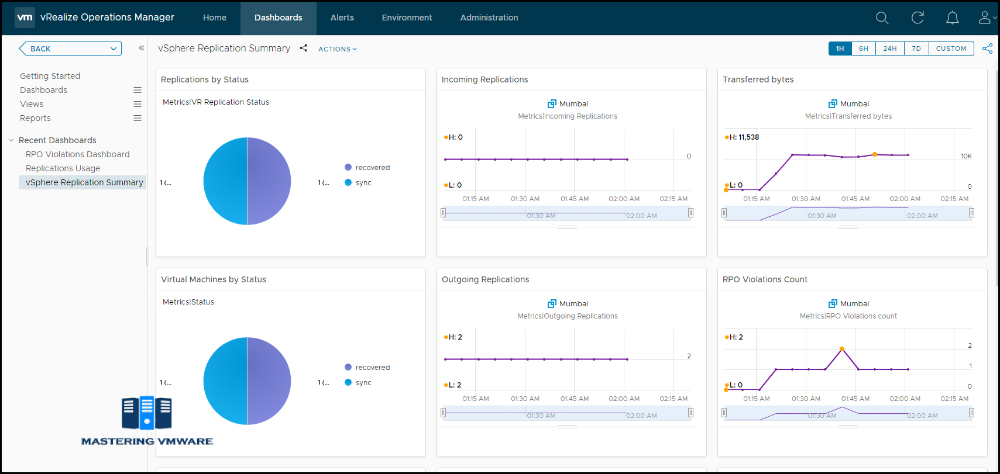Click the H: 11,538 value label
This screenshot has width=1000, height=474.
744,137
